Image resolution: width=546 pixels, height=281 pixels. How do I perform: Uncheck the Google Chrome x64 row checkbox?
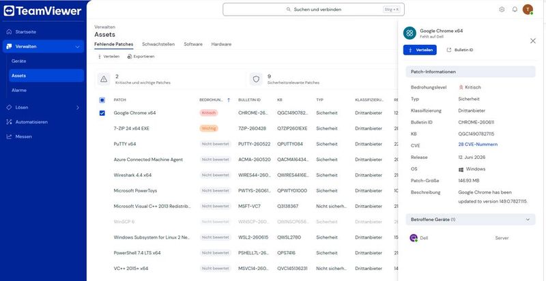pos(102,113)
